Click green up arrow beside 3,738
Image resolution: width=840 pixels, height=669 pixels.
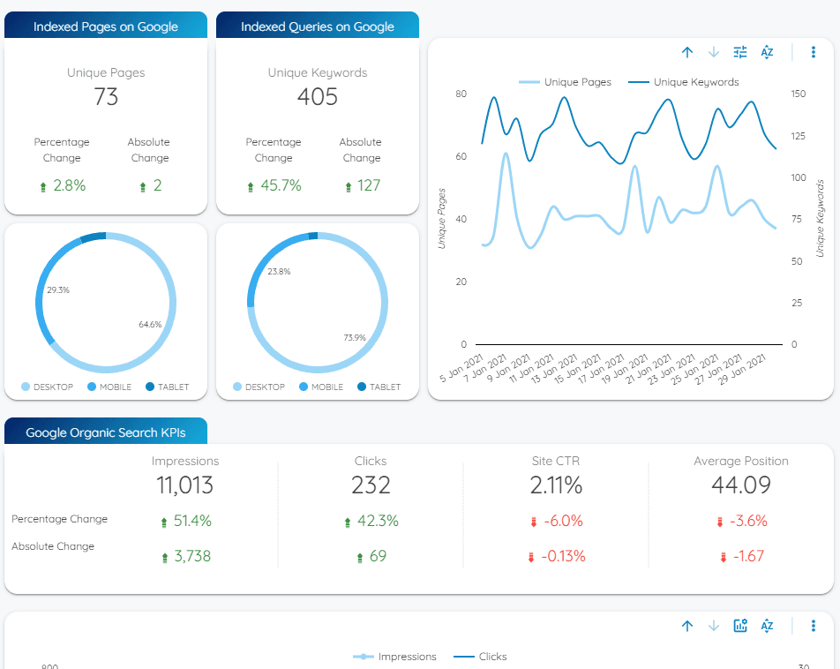pyautogui.click(x=164, y=558)
